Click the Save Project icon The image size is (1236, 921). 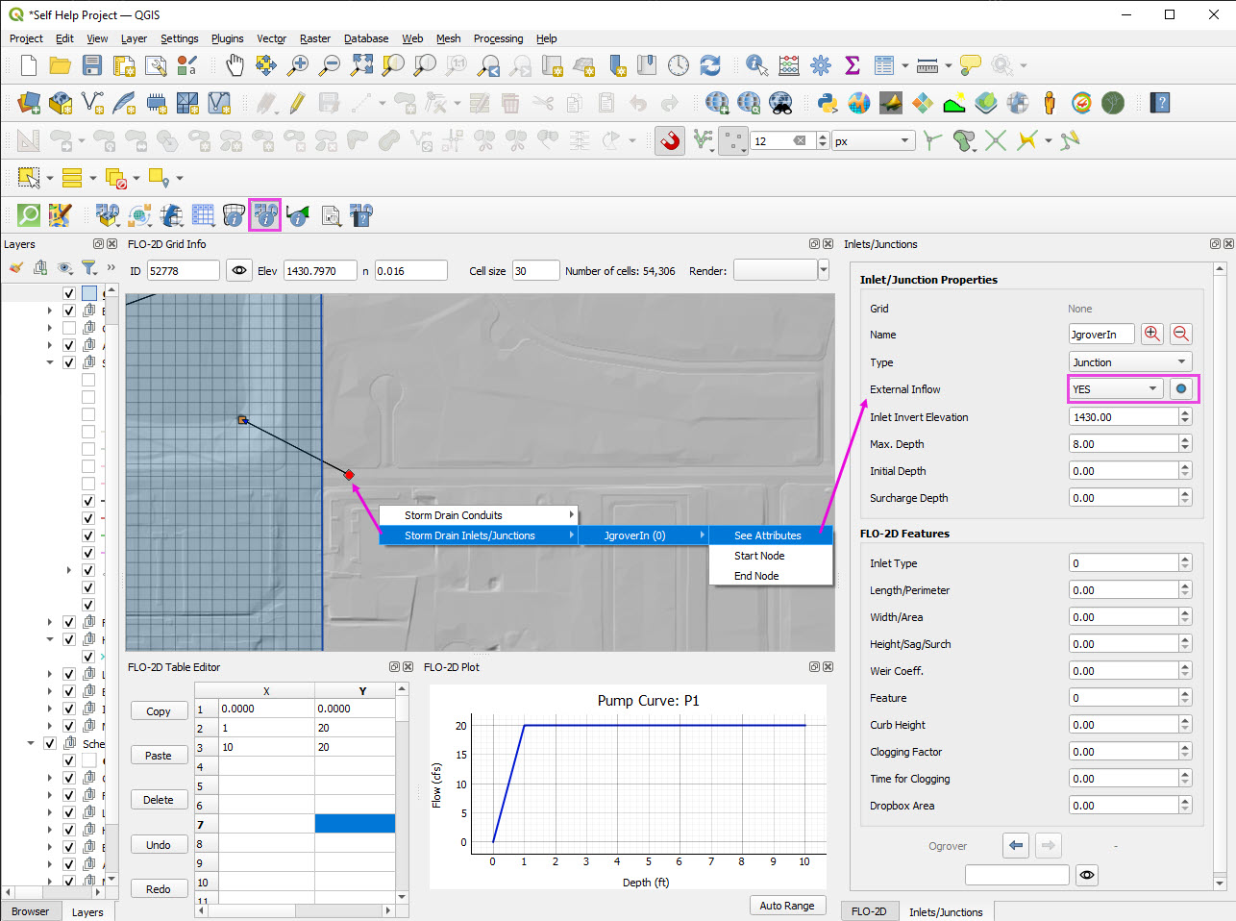pos(92,65)
